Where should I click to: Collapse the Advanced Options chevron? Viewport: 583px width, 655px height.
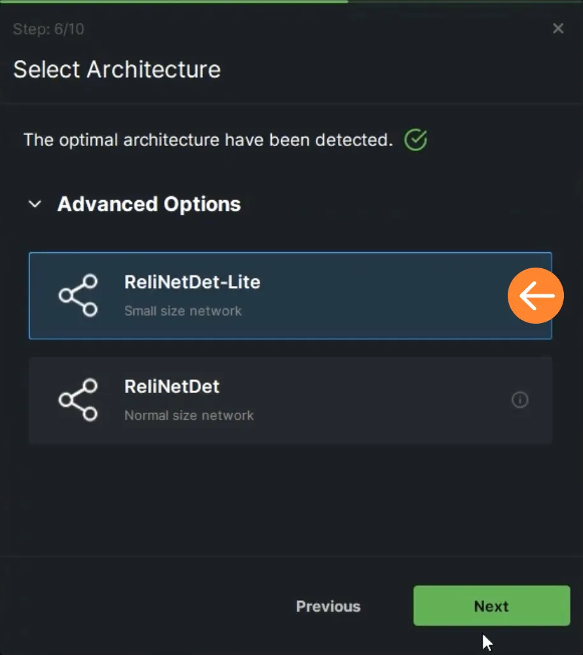[x=34, y=204]
